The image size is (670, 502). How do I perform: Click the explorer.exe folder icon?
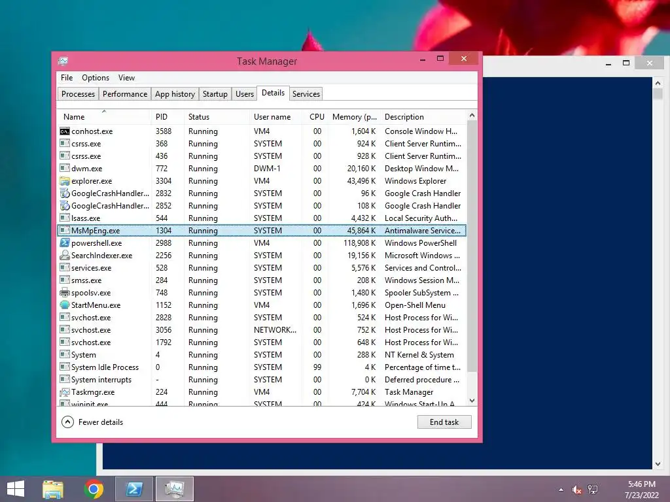[65, 181]
